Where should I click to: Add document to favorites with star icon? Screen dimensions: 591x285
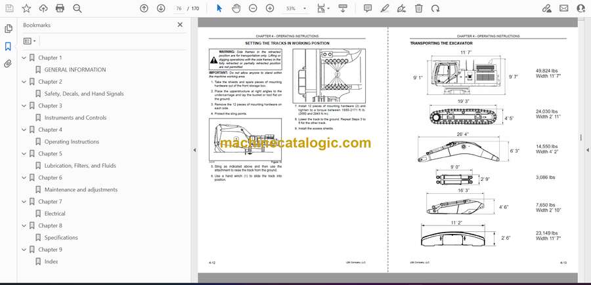point(26,9)
